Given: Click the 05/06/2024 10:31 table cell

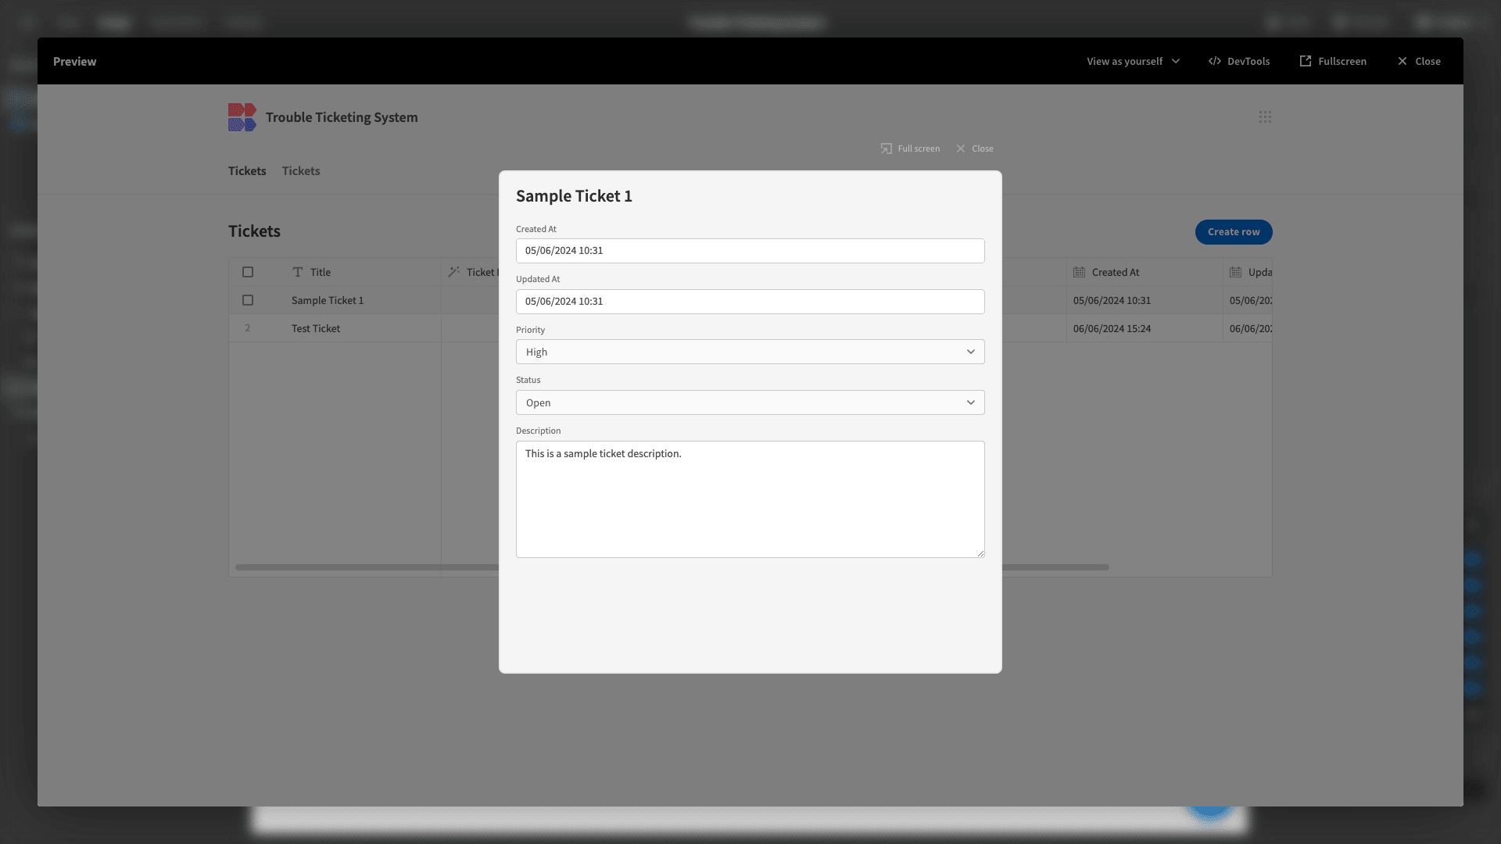Looking at the screenshot, I should pyautogui.click(x=1145, y=300).
